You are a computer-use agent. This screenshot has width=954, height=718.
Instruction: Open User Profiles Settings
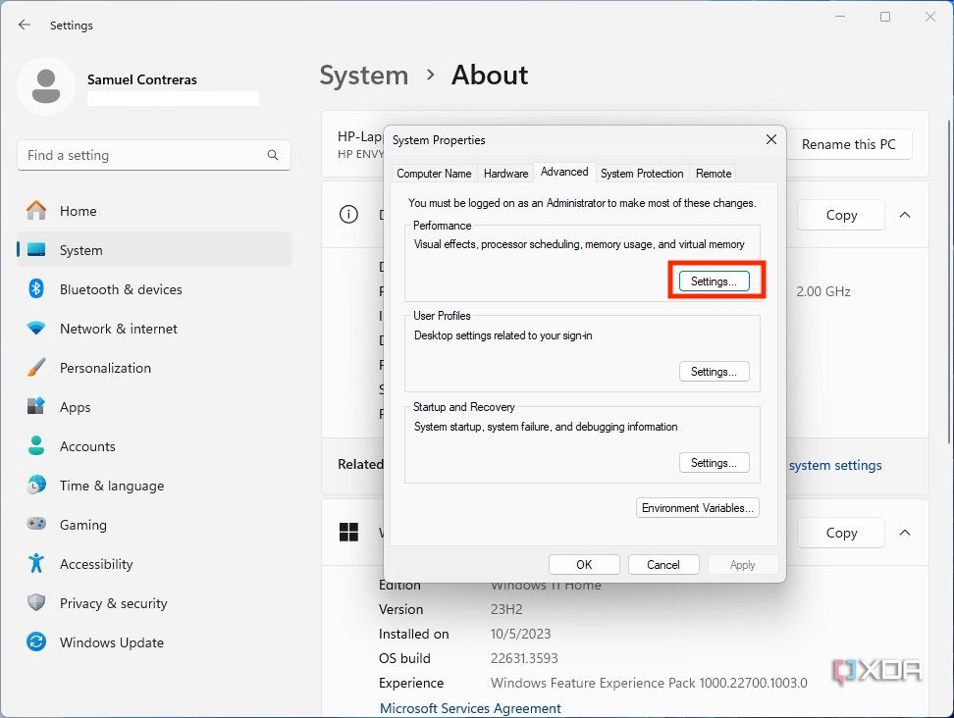point(715,372)
